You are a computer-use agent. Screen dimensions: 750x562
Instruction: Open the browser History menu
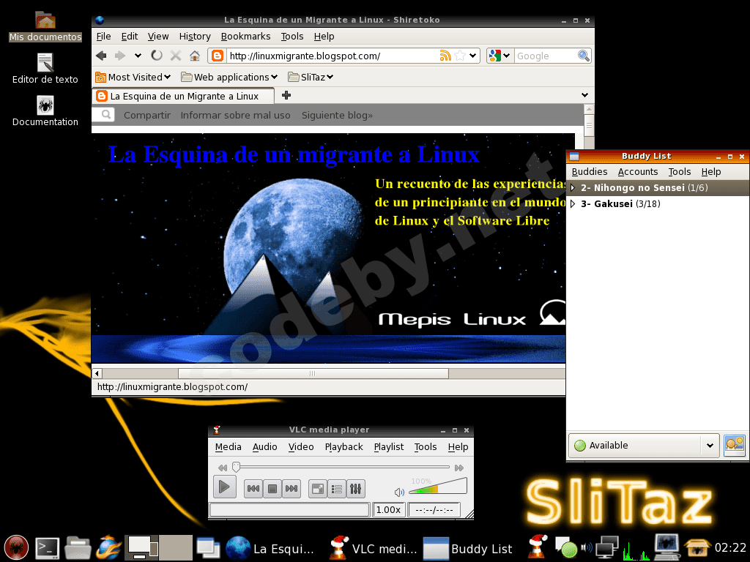tap(195, 37)
